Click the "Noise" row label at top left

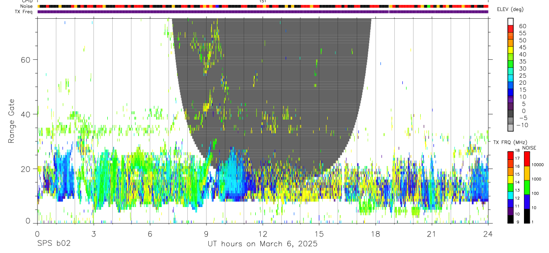point(27,6)
